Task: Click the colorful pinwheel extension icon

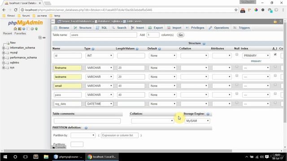Action: pyautogui.click(x=256, y=10)
